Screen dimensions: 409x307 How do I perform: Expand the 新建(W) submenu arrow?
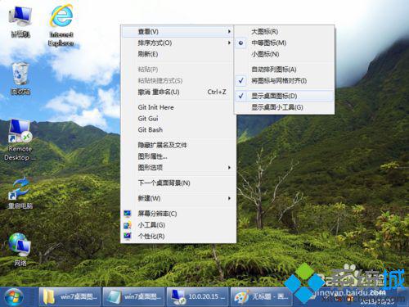click(229, 198)
